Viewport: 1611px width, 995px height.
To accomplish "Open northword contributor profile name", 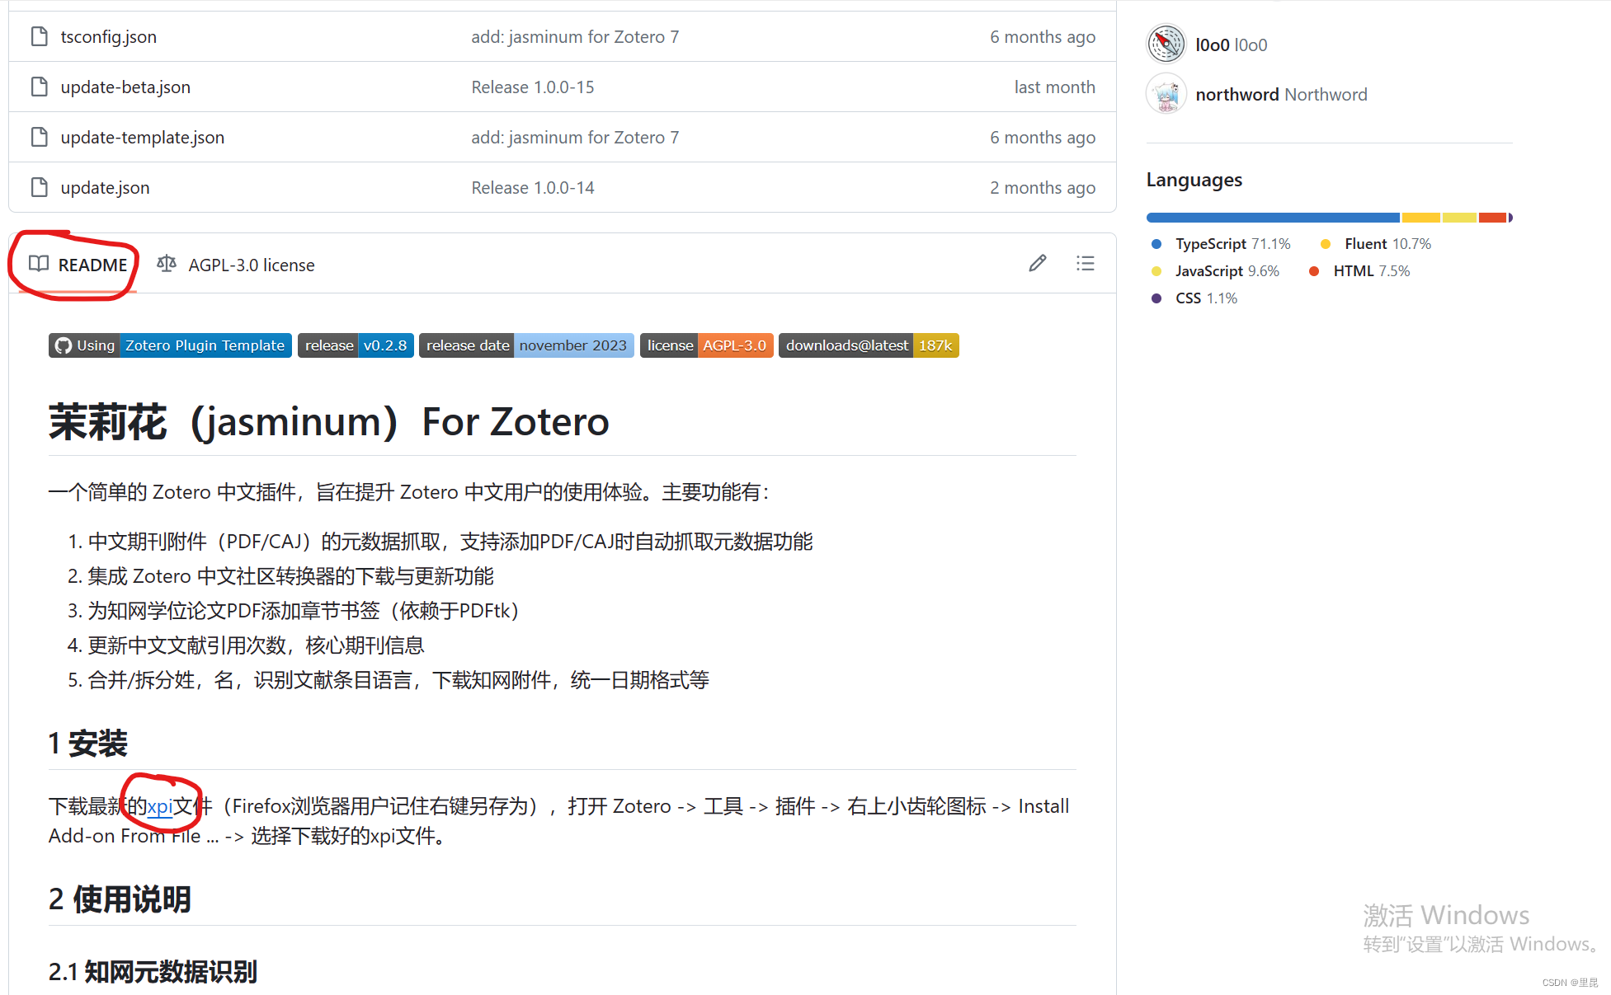I will tap(1281, 94).
